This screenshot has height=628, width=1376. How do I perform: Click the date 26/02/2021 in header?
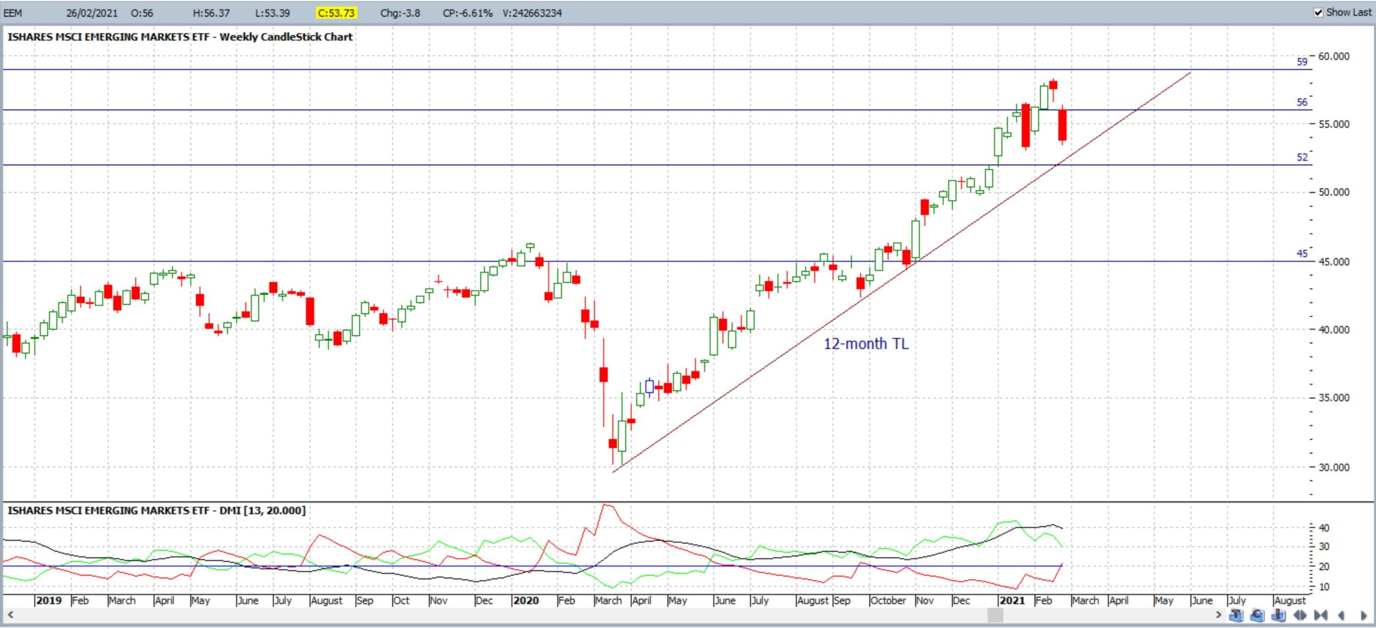pos(92,13)
